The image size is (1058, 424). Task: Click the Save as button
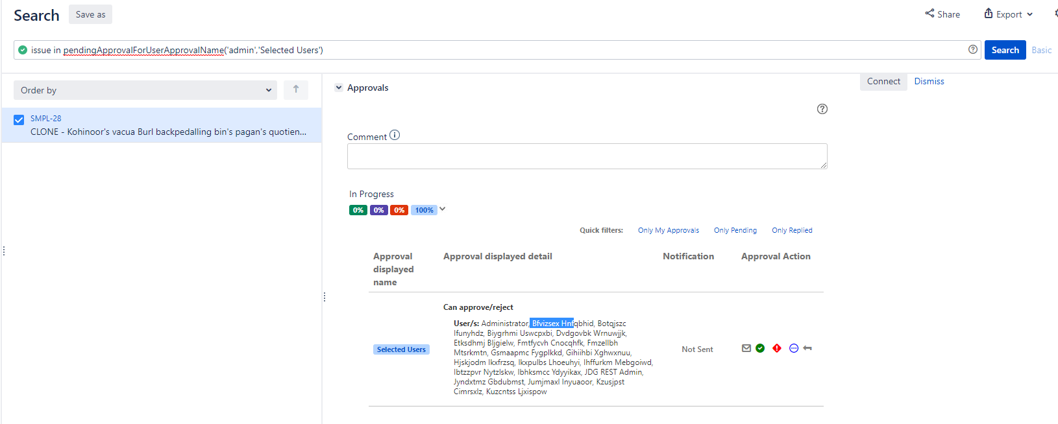(90, 14)
